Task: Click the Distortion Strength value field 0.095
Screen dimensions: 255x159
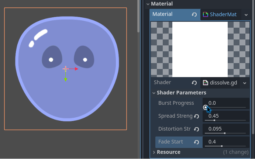Action: pyautogui.click(x=225, y=128)
